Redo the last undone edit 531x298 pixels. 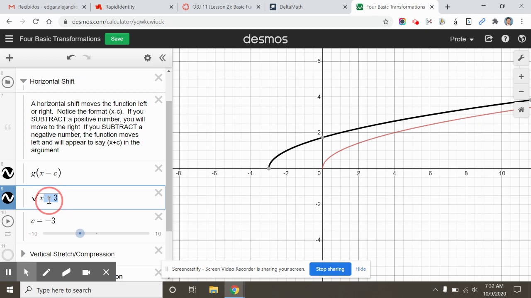tap(86, 58)
